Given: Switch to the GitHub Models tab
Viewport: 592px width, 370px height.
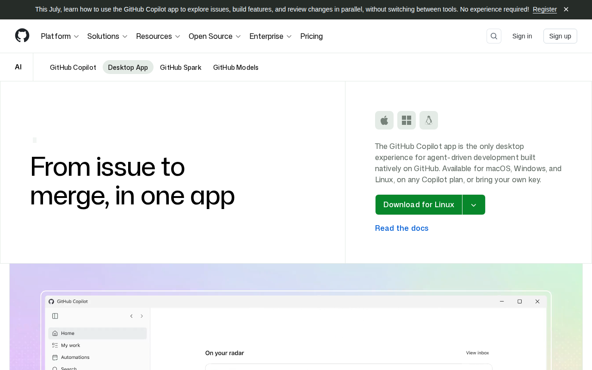Looking at the screenshot, I should point(236,68).
